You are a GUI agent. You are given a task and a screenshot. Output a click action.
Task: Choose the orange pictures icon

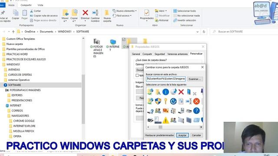(165, 111)
